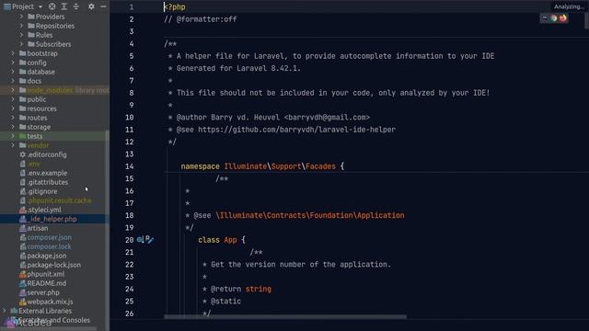Viewport: 589px width, 331px height.
Task: Open file in built-in preview browser icon
Action: [x=544, y=18]
